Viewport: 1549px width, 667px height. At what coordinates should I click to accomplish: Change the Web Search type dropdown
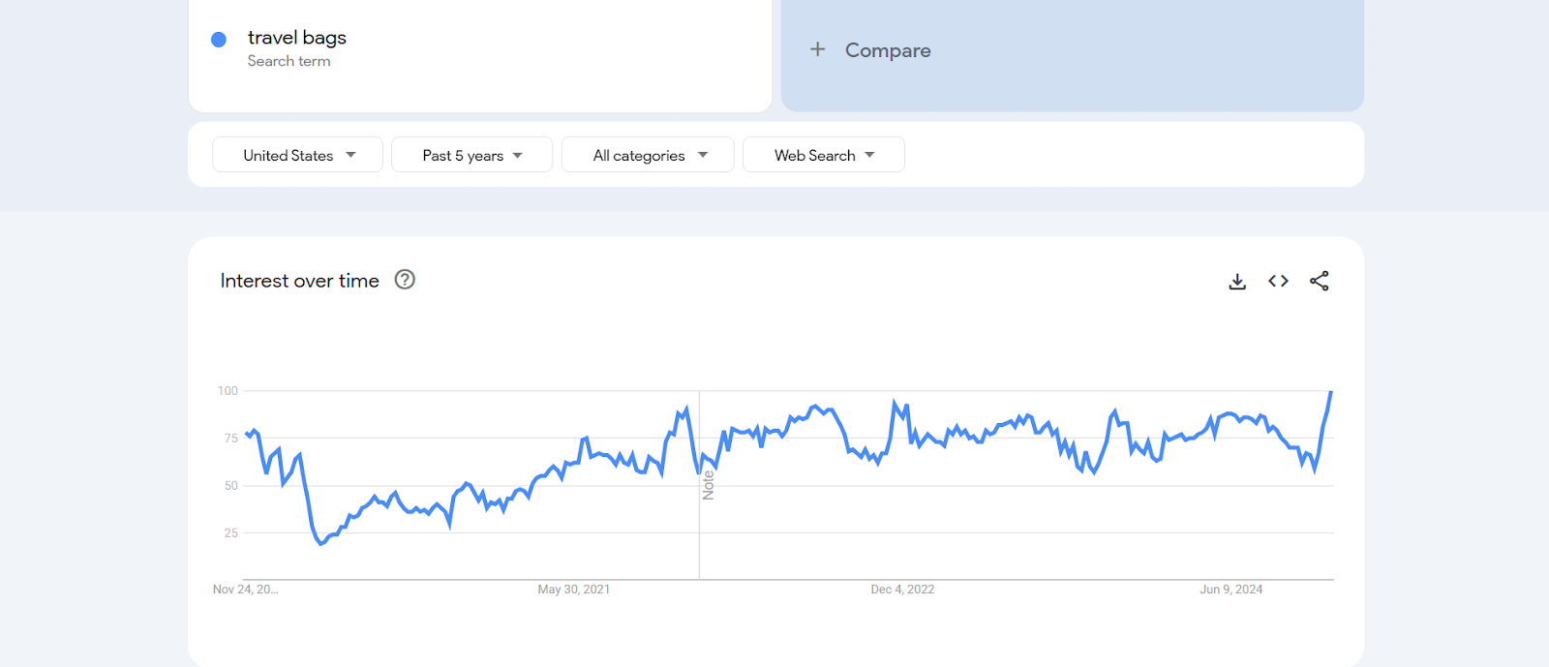tap(823, 155)
